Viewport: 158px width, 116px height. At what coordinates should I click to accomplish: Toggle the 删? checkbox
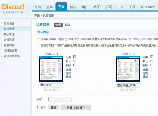click(39, 107)
